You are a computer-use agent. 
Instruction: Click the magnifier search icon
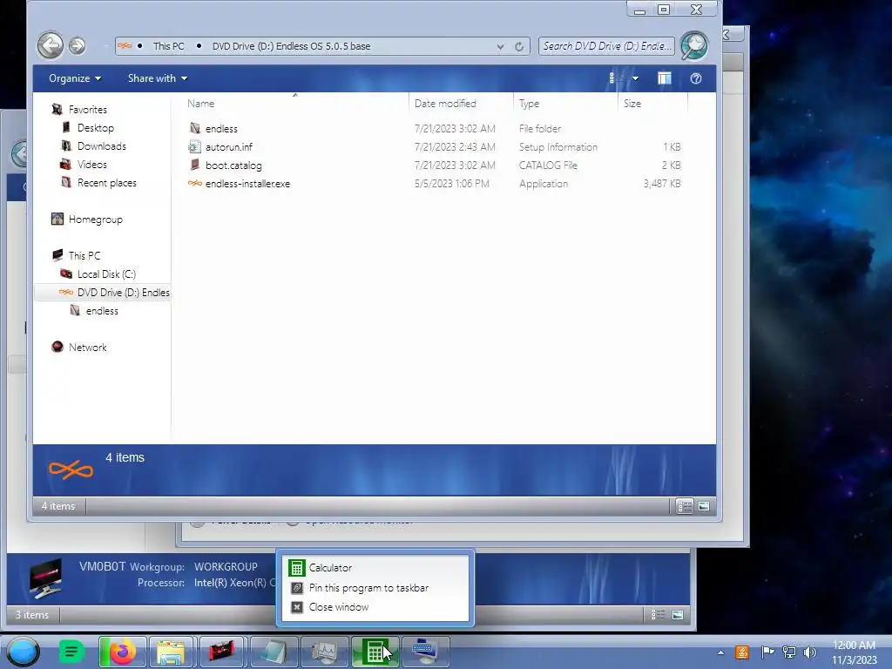click(694, 45)
